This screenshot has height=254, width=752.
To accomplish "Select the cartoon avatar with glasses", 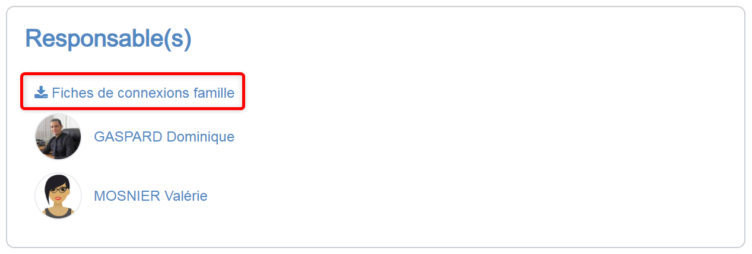I will point(58,196).
